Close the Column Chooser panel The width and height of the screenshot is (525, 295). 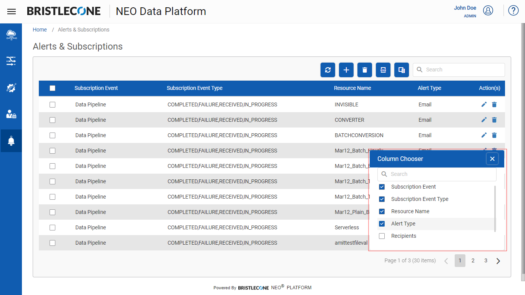pyautogui.click(x=492, y=159)
